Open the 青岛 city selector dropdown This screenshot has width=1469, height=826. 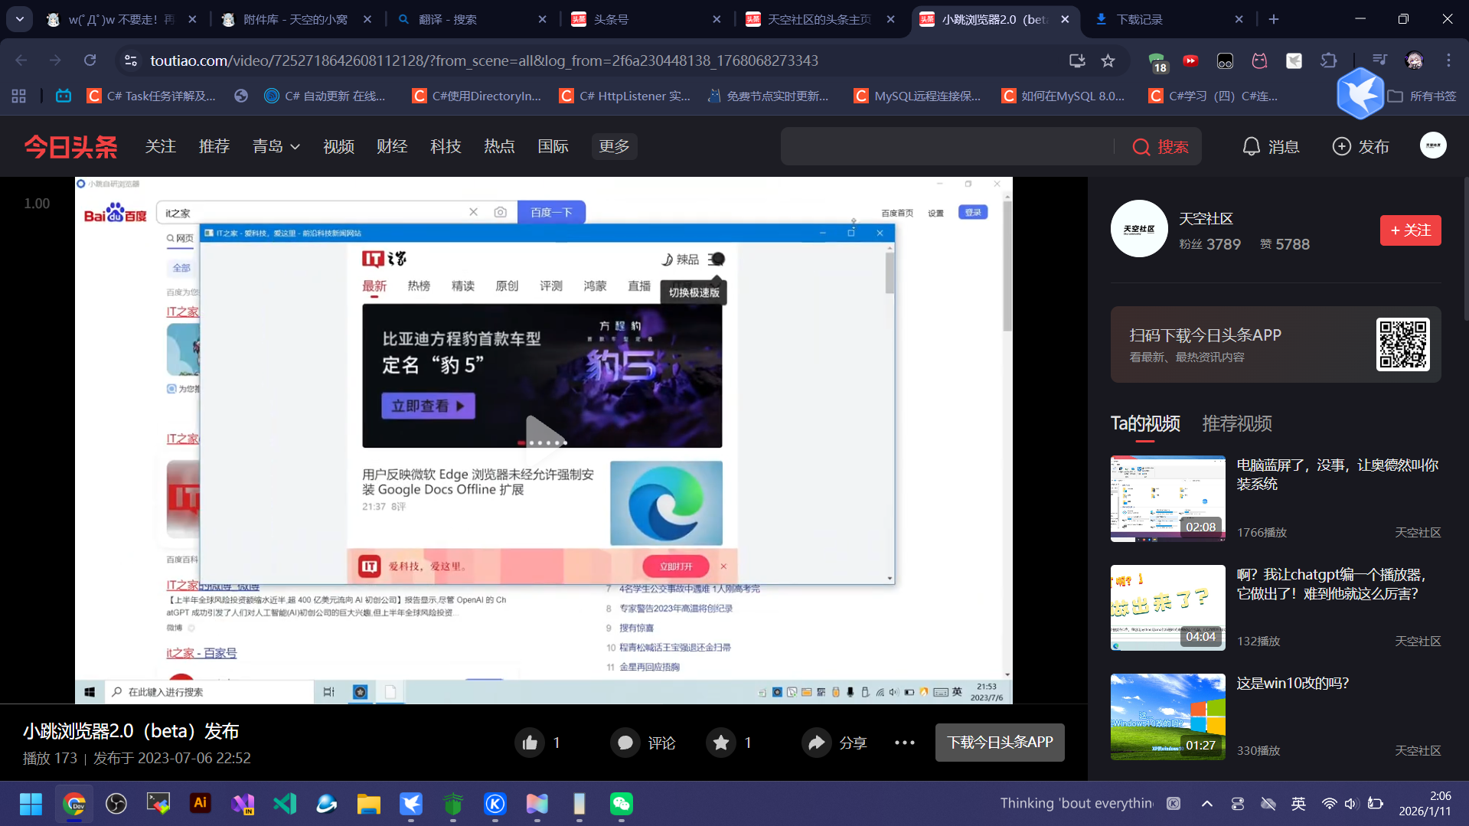276,146
